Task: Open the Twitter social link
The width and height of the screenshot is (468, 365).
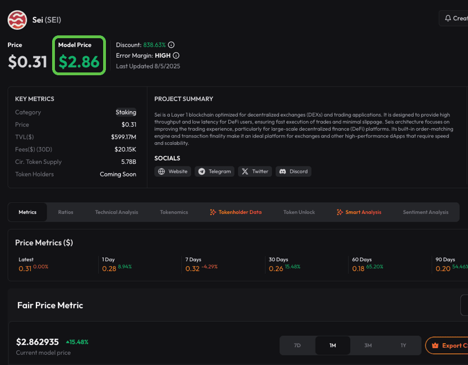Action: click(x=255, y=171)
